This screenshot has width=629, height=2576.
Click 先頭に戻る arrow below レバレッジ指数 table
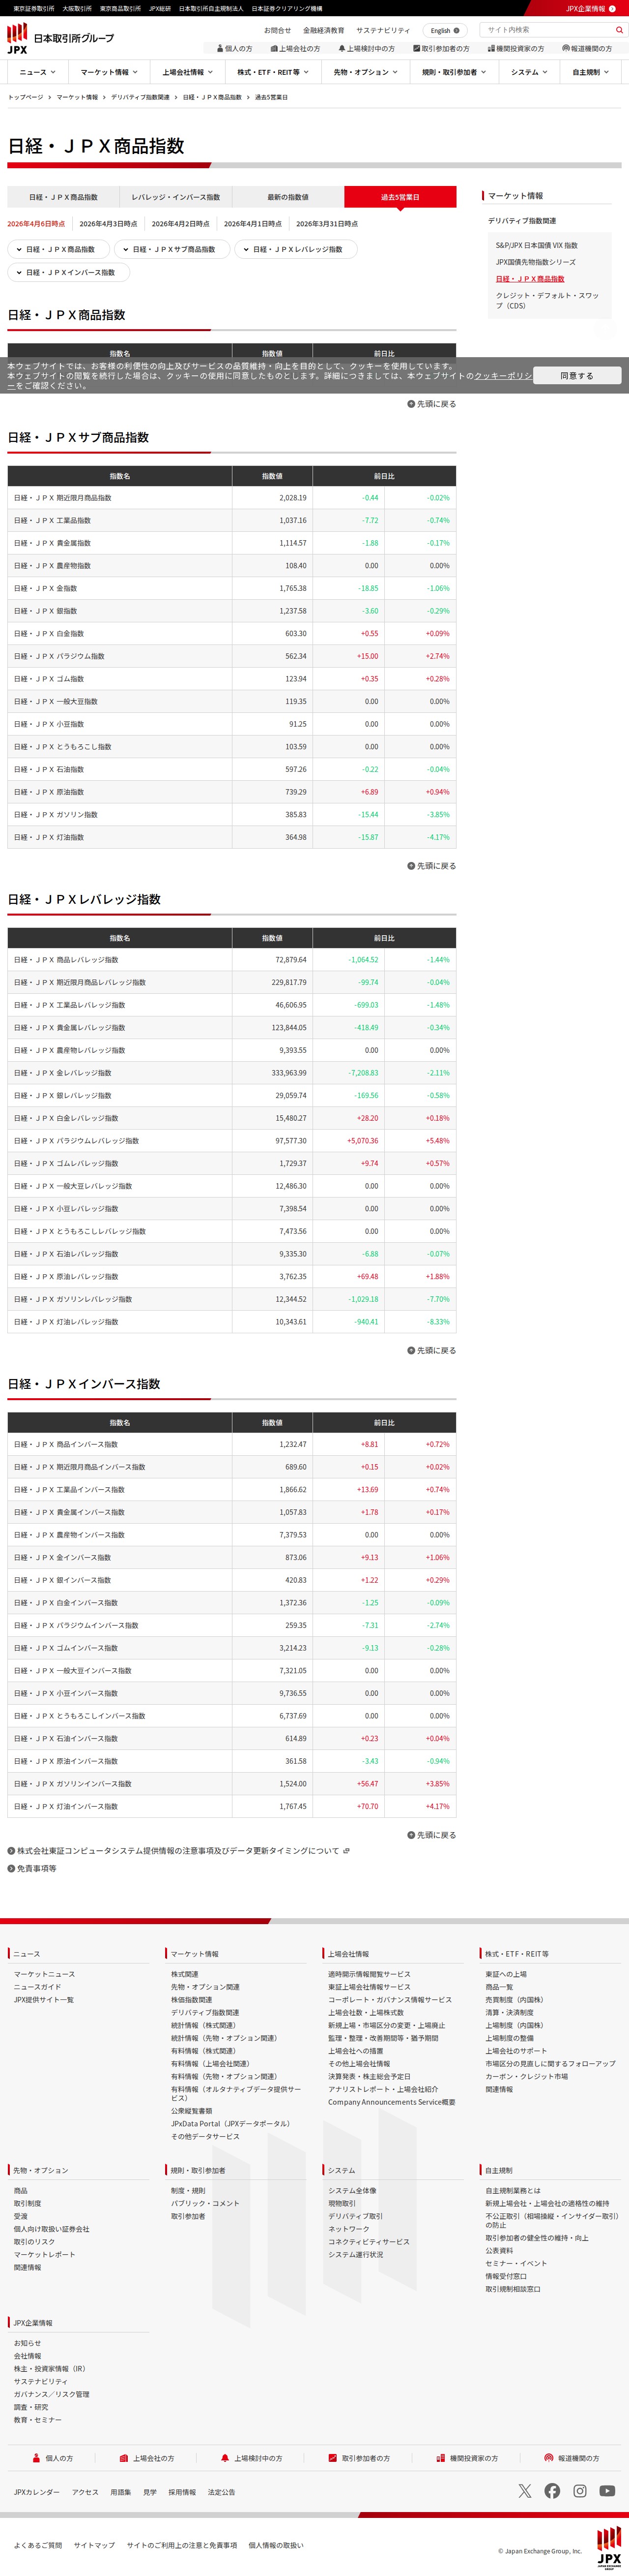point(410,1350)
